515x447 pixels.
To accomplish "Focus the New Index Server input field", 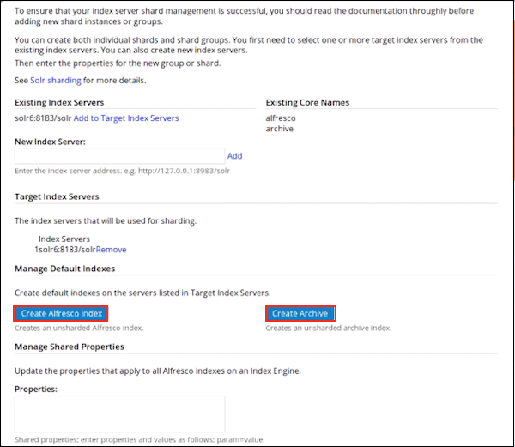I will 119,156.
